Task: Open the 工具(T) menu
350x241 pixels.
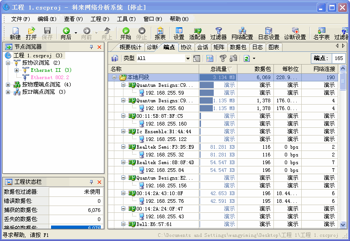Action: click(126, 19)
